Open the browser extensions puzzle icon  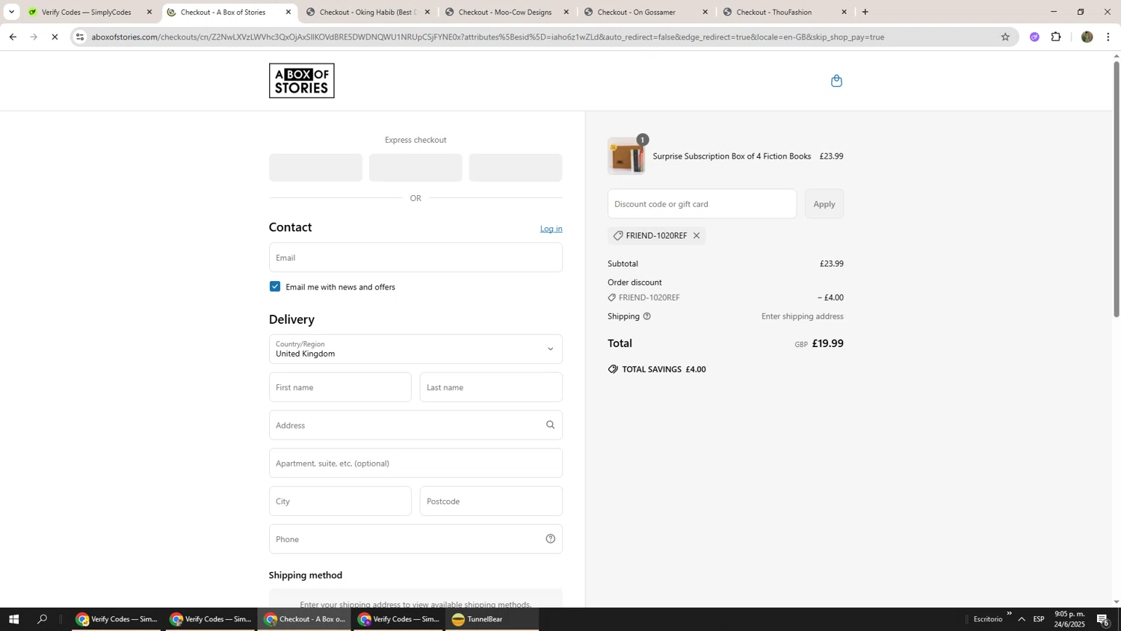click(x=1056, y=37)
